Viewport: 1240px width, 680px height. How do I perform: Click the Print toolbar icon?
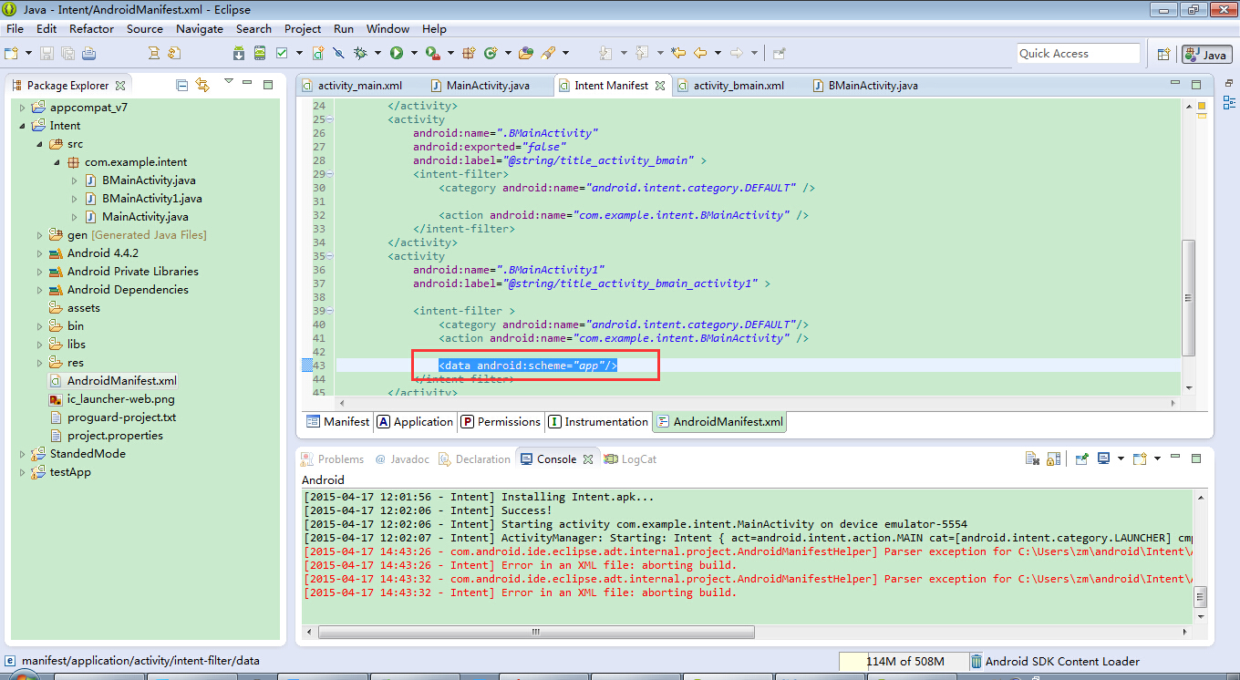point(88,53)
